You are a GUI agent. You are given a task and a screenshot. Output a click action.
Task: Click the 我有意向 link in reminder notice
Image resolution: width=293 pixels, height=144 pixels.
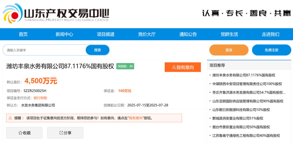136,118
